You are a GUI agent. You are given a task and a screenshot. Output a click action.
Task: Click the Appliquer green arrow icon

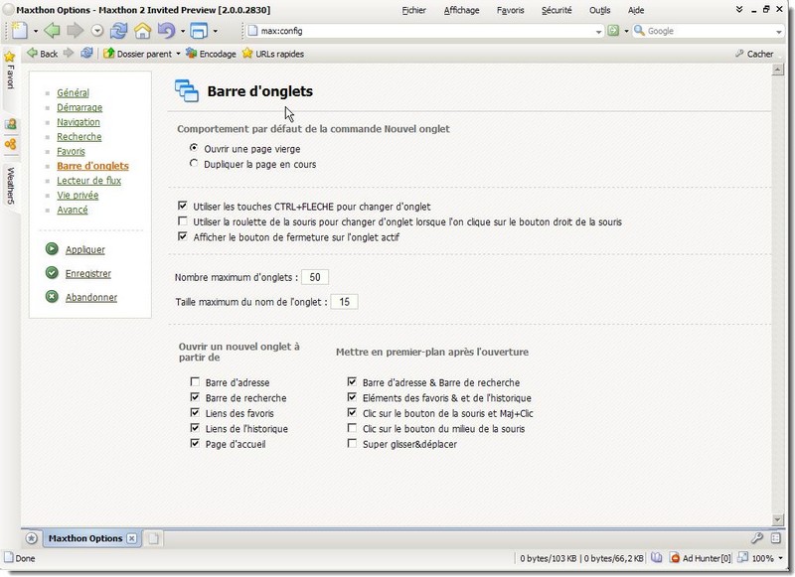click(x=52, y=248)
